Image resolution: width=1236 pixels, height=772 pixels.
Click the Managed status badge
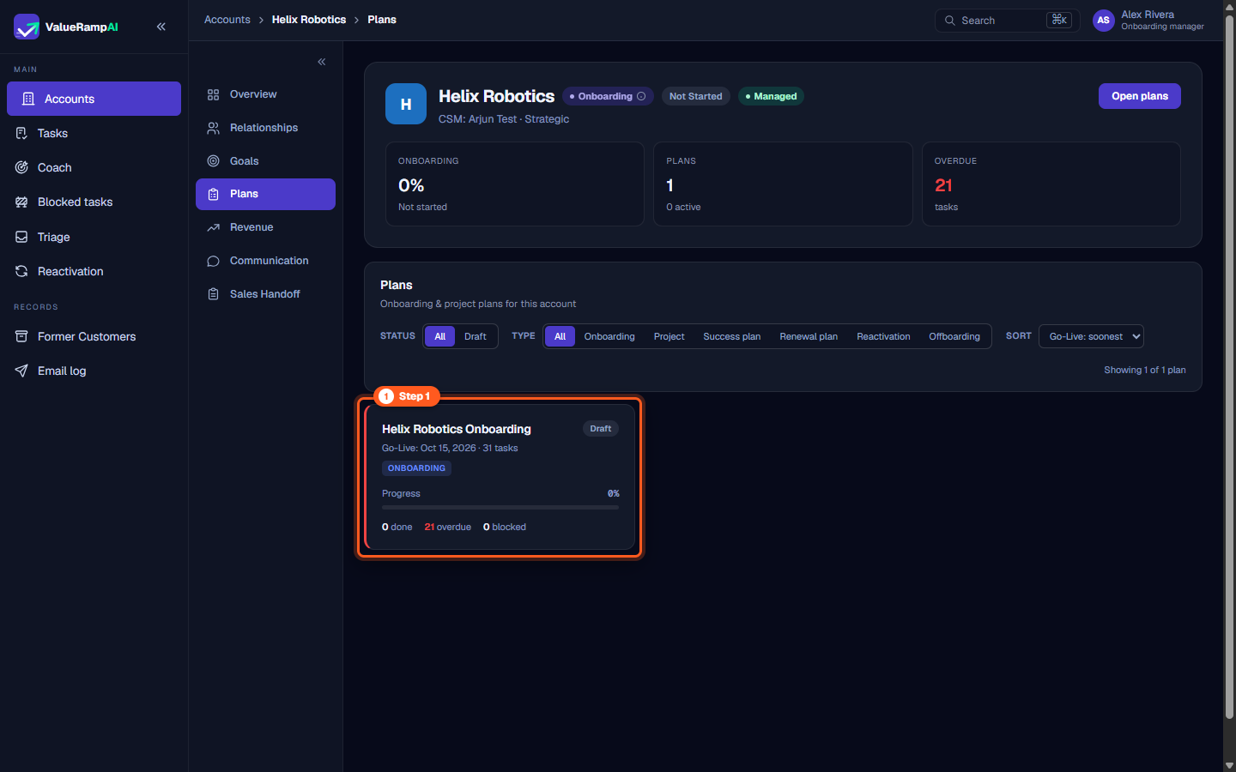(x=771, y=96)
